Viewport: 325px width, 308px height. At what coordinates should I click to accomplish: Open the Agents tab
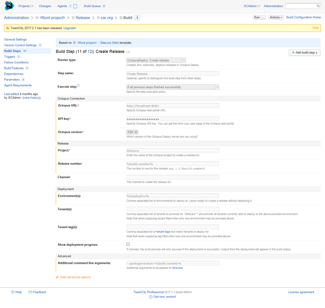click(62, 6)
